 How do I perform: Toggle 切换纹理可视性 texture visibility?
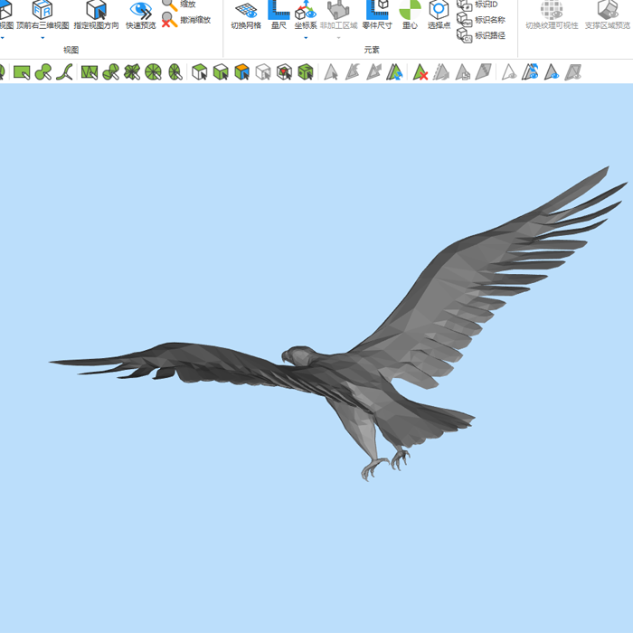pyautogui.click(x=552, y=14)
